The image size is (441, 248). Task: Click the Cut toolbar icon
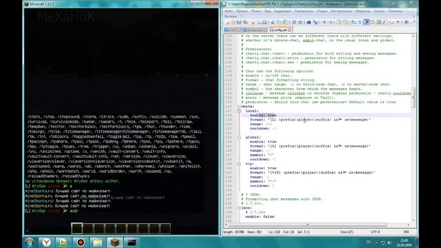272,22
